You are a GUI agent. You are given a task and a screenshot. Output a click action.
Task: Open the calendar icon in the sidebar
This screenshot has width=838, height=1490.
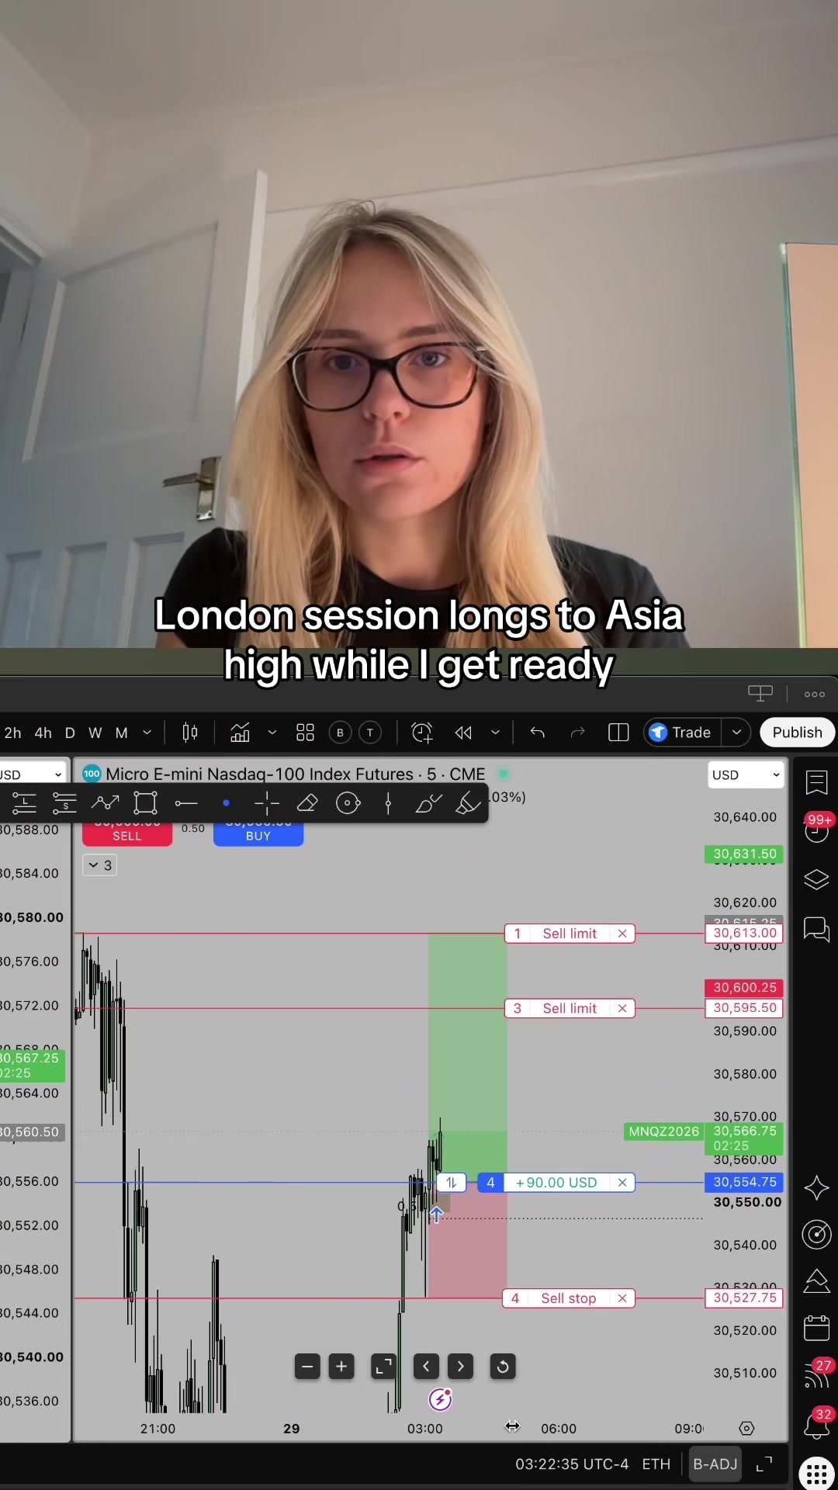(x=816, y=1328)
